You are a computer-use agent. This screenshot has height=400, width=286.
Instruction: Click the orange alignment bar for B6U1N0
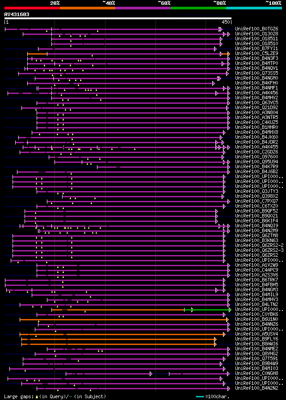(x=124, y=319)
